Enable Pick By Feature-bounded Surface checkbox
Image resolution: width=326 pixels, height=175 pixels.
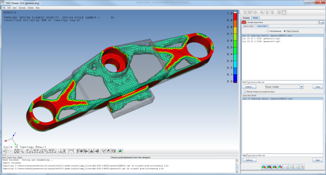245,92
